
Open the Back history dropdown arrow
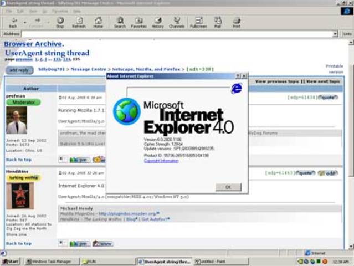25,23
